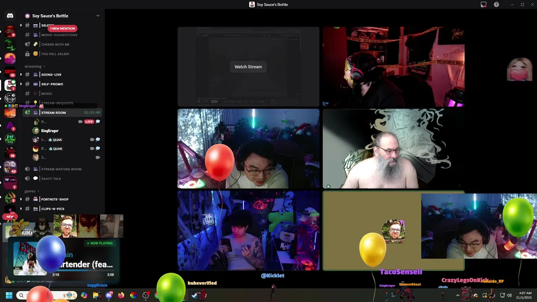Open the palm tree sunset server icon
This screenshot has width=537, height=302.
click(10, 58)
